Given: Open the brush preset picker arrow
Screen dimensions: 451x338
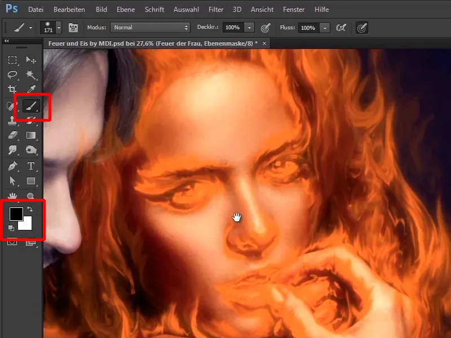Looking at the screenshot, I should pyautogui.click(x=59, y=28).
